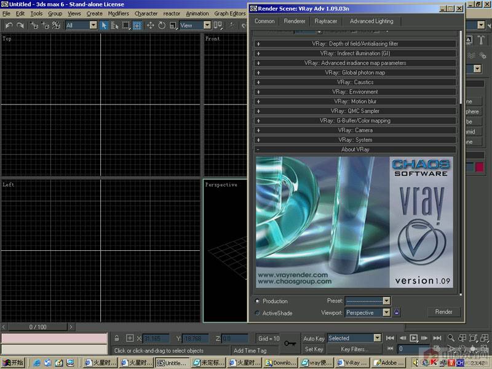Expand the VRay G-Buffer/Color mapping rollout
Viewport: 492px width, 369px height.
[355, 121]
